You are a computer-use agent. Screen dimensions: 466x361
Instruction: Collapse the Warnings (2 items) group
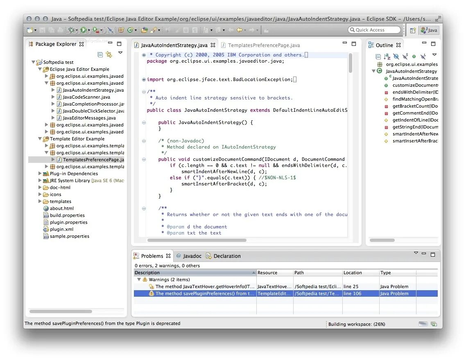[139, 280]
